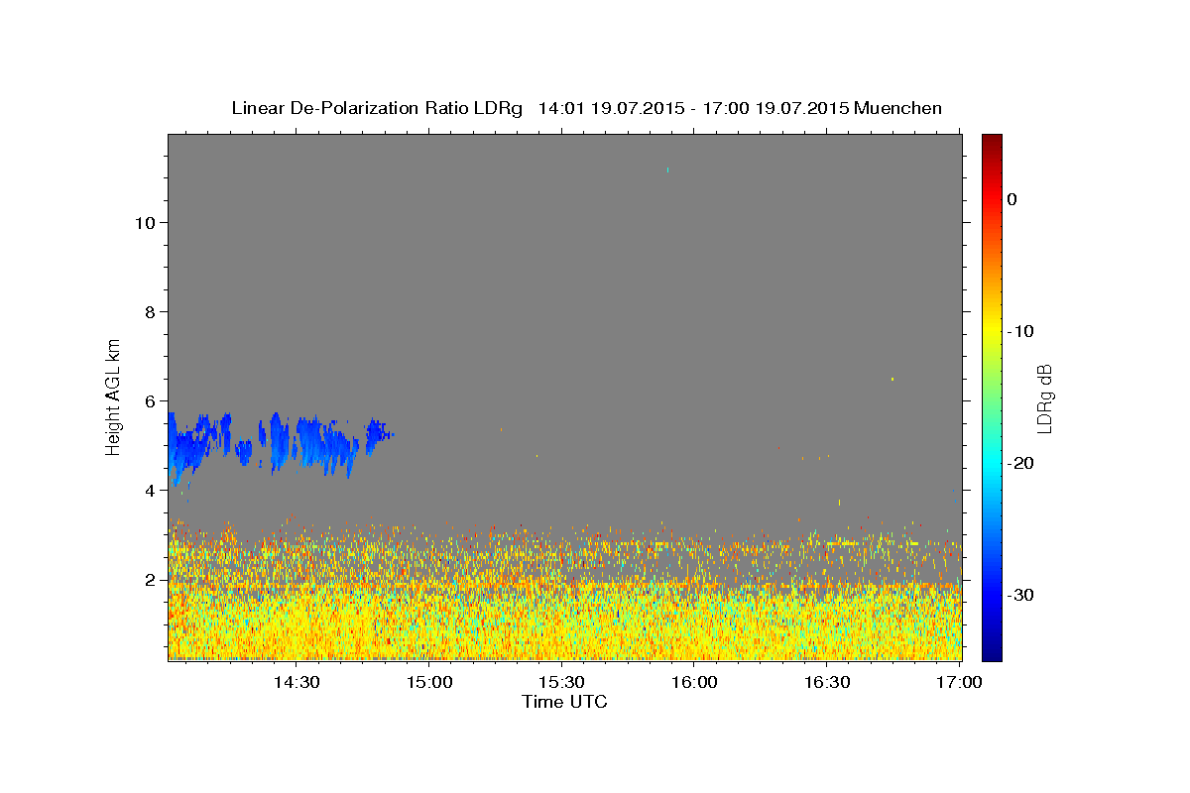Click the 16:00 time tick label
Image resolution: width=1190 pixels, height=793 pixels.
(694, 682)
